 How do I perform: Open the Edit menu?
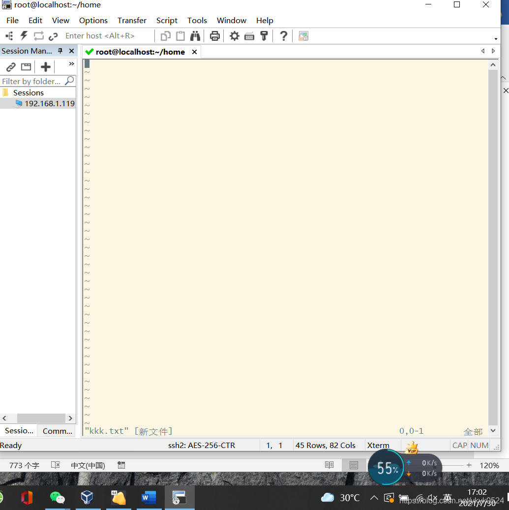point(35,21)
